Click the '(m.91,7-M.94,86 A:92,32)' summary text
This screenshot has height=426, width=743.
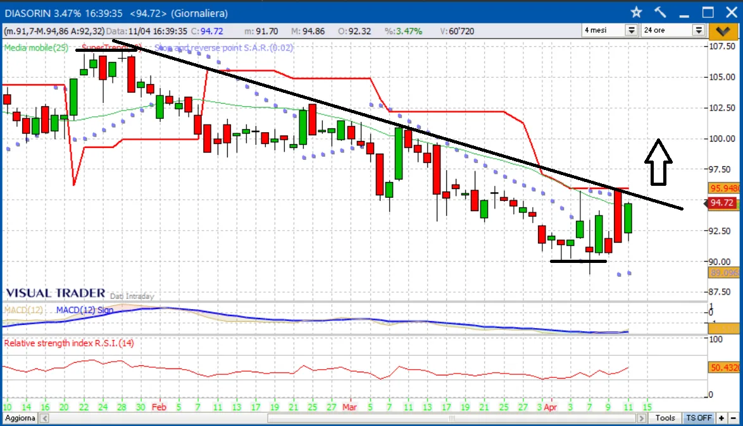[54, 31]
